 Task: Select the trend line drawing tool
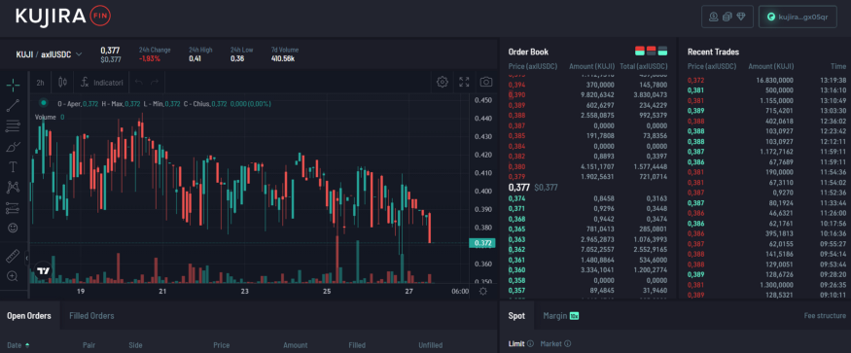[13, 105]
